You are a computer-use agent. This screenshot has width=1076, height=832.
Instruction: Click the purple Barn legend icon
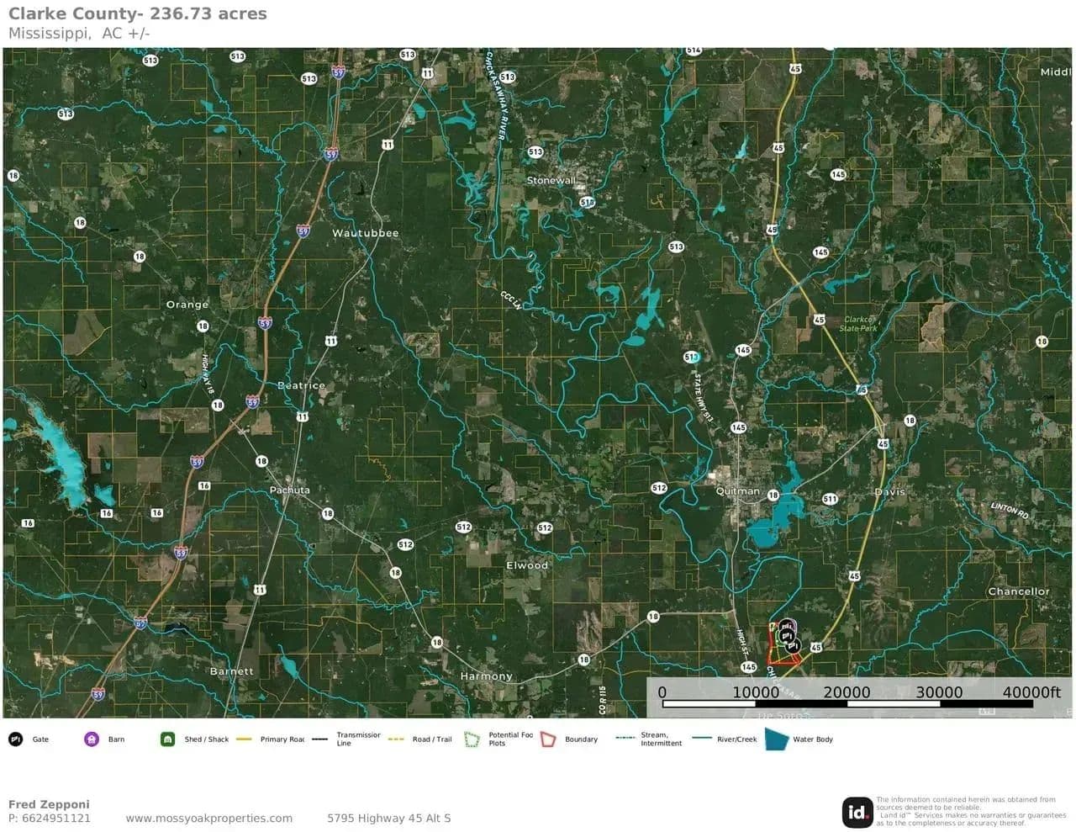tap(92, 739)
